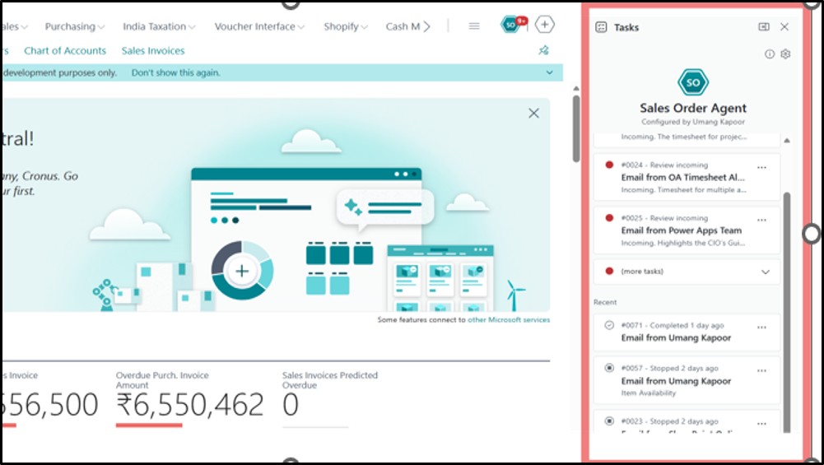Viewport: 824px width, 465px height.
Task: Open the info icon in Tasks panel
Action: click(x=770, y=54)
